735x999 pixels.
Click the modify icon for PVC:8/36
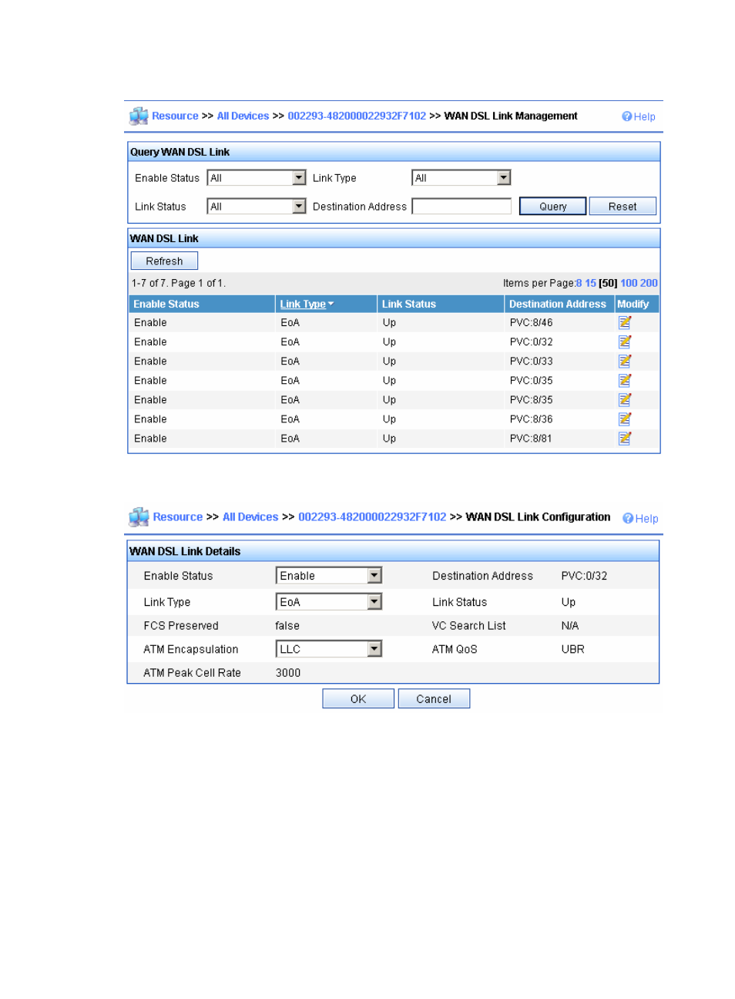click(x=625, y=419)
